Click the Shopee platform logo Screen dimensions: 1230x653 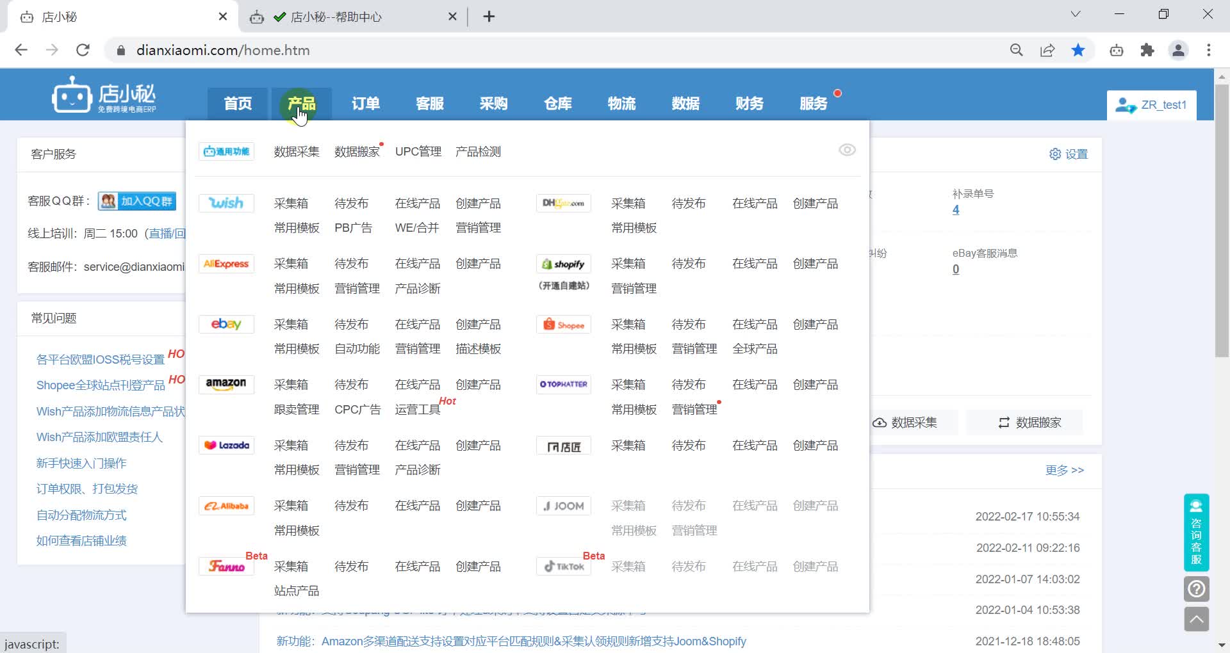[x=563, y=325]
